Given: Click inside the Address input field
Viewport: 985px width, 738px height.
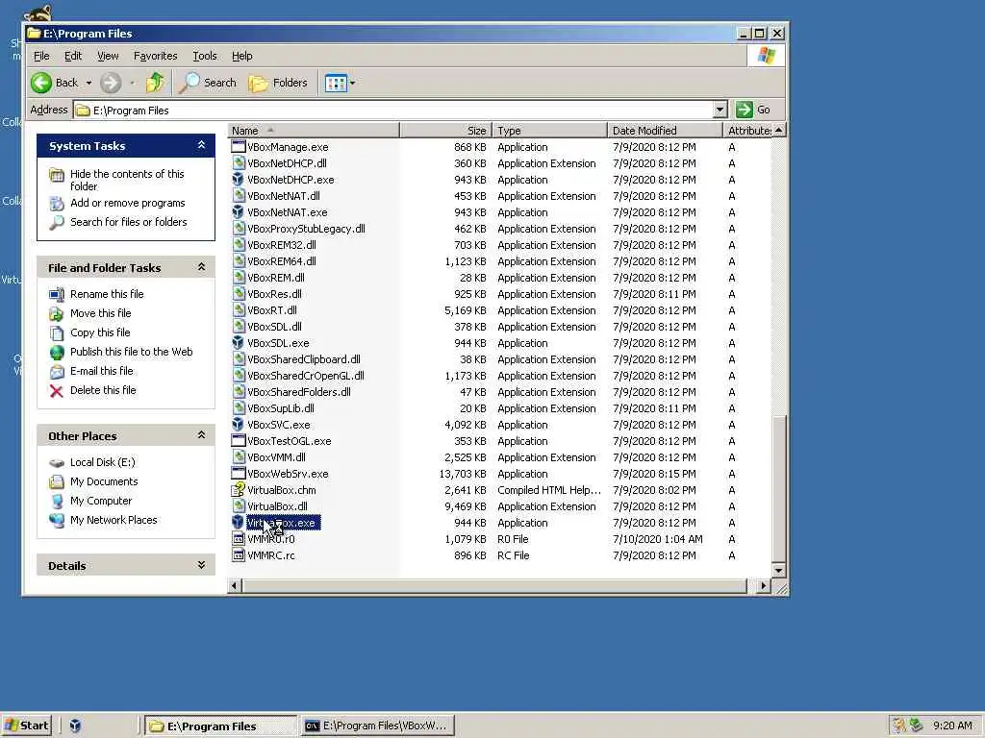Looking at the screenshot, I should [x=400, y=110].
